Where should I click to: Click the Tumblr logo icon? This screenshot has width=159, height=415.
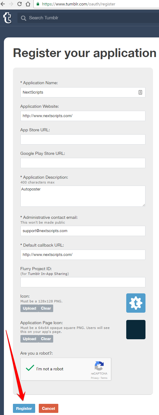pos(7,18)
